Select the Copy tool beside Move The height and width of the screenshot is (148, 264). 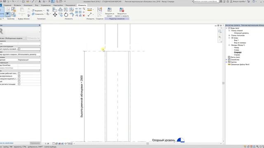point(61,15)
